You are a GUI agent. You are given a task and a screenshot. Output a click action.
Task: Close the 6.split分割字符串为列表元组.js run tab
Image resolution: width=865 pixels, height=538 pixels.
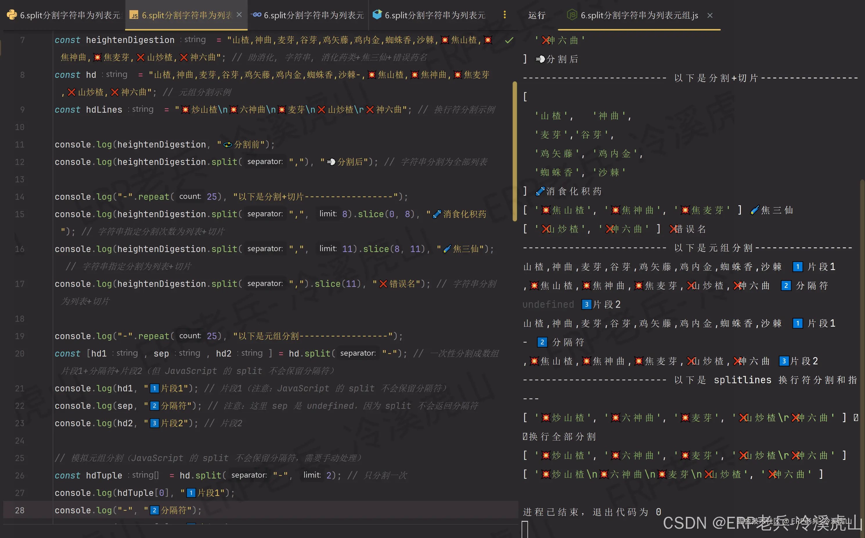click(x=710, y=15)
